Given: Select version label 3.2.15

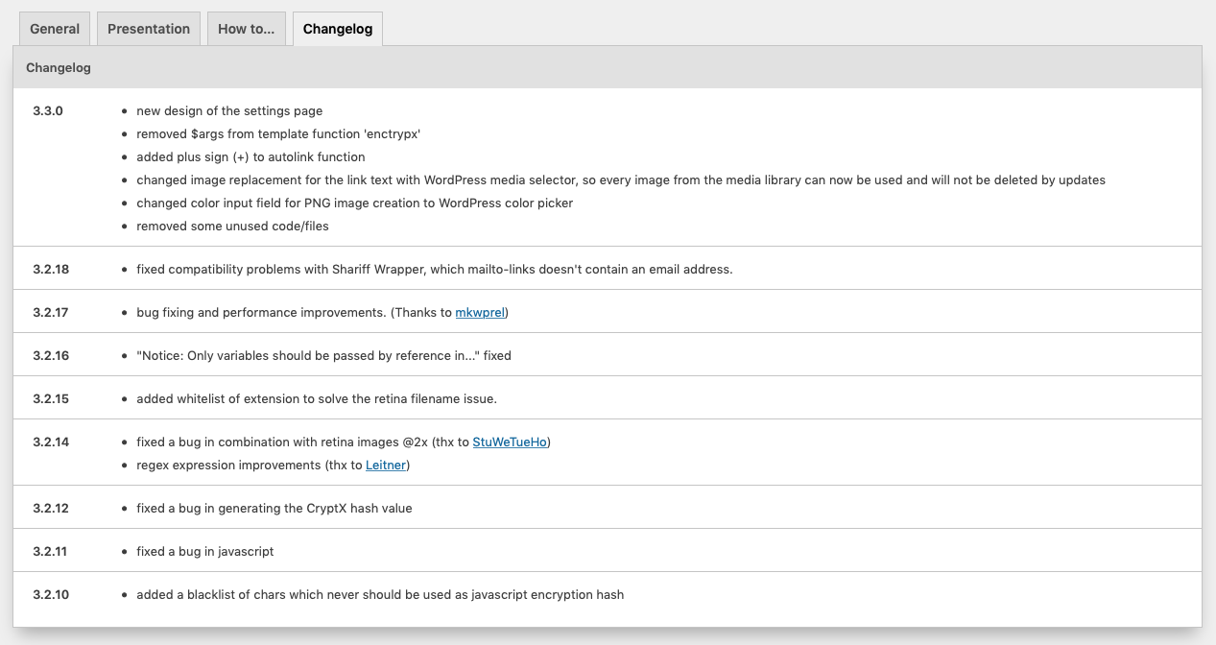Looking at the screenshot, I should point(51,398).
